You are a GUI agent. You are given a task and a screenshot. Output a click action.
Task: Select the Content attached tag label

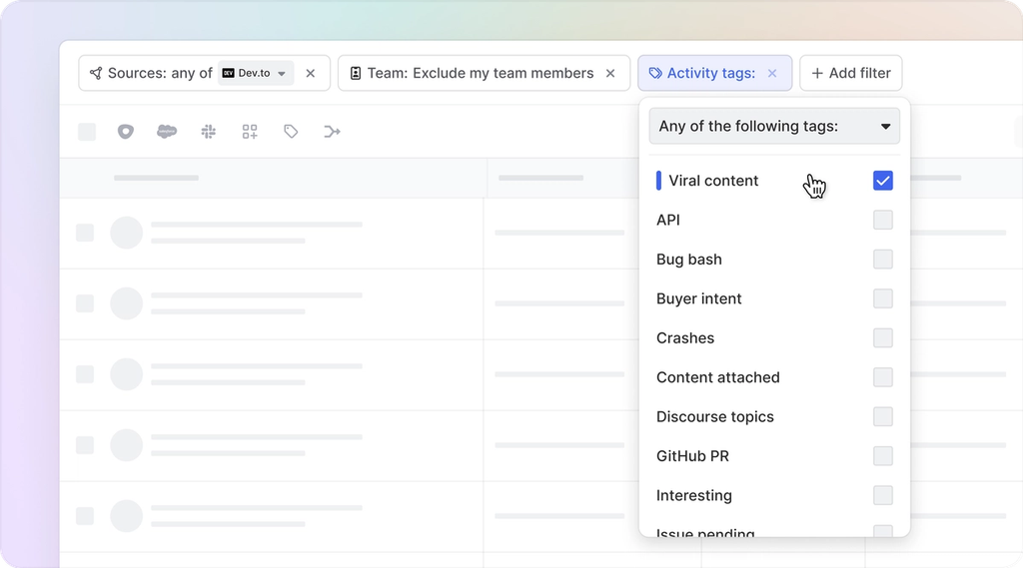point(717,377)
